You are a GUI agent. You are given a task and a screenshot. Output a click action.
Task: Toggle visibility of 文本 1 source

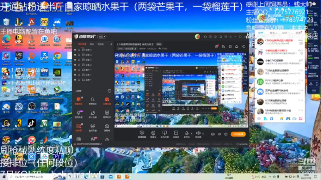pyautogui.click(x=75, y=75)
